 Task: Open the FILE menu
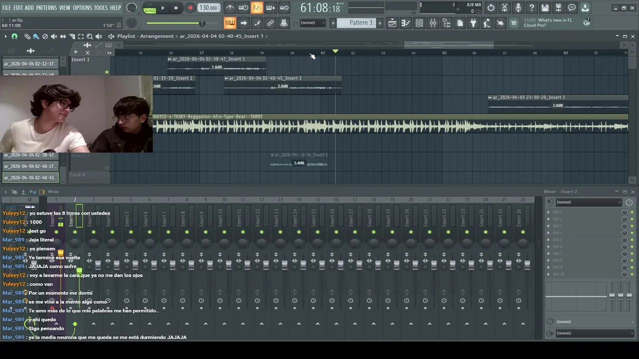(6, 7)
